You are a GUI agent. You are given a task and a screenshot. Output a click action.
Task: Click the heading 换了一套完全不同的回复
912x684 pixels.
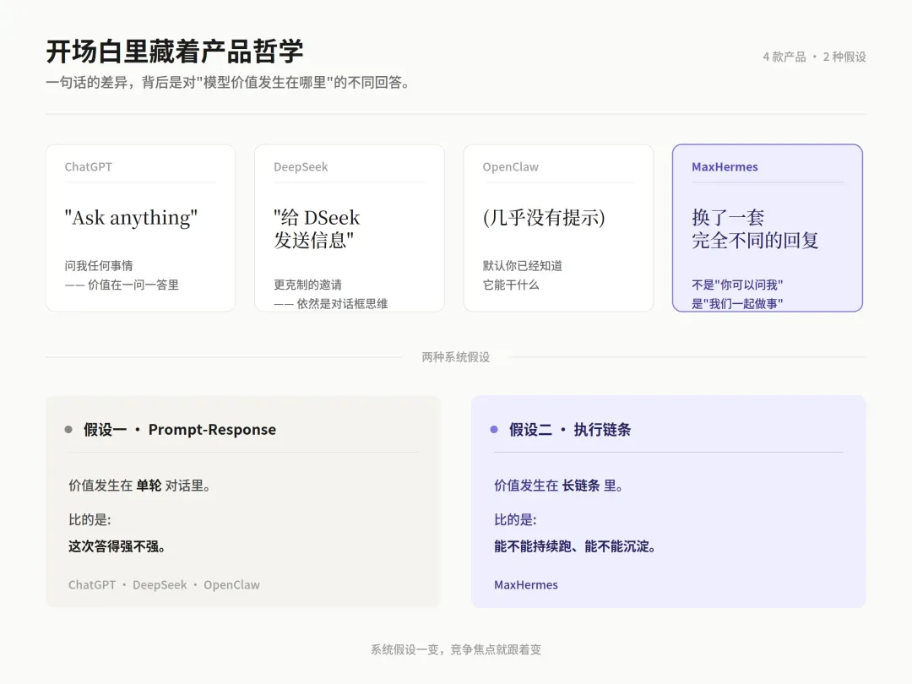pos(755,229)
